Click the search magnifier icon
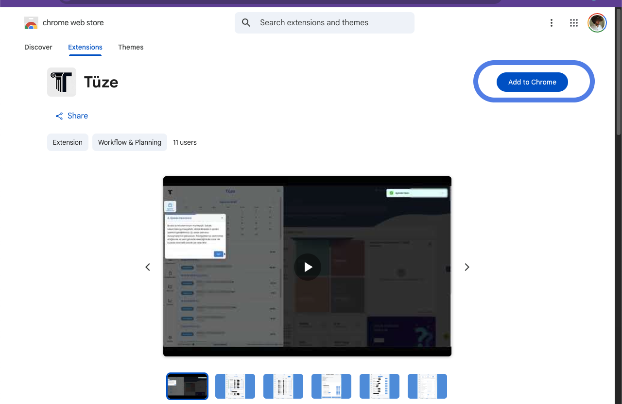622x404 pixels. click(x=246, y=23)
